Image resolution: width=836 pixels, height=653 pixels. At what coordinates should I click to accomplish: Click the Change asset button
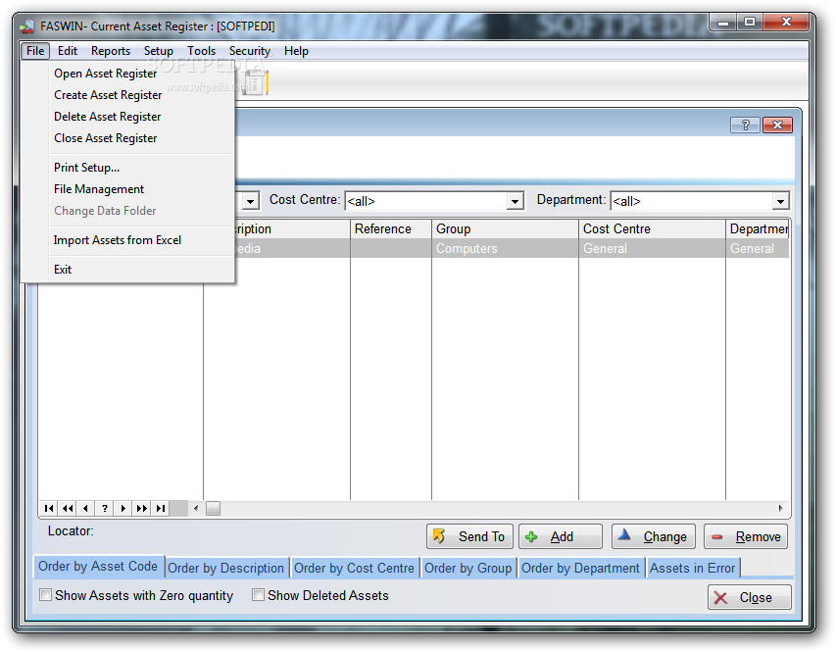coord(653,536)
